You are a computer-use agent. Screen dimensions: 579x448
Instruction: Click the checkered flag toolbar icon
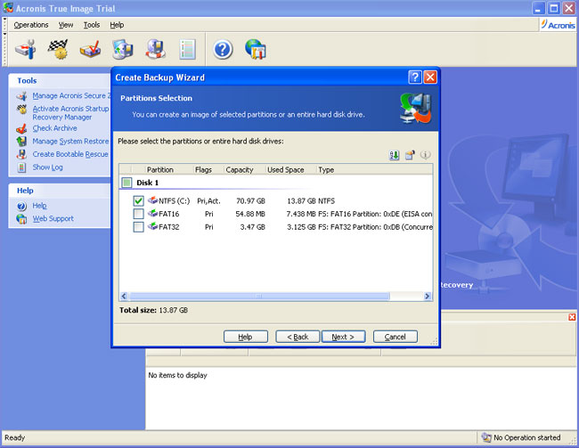58,49
